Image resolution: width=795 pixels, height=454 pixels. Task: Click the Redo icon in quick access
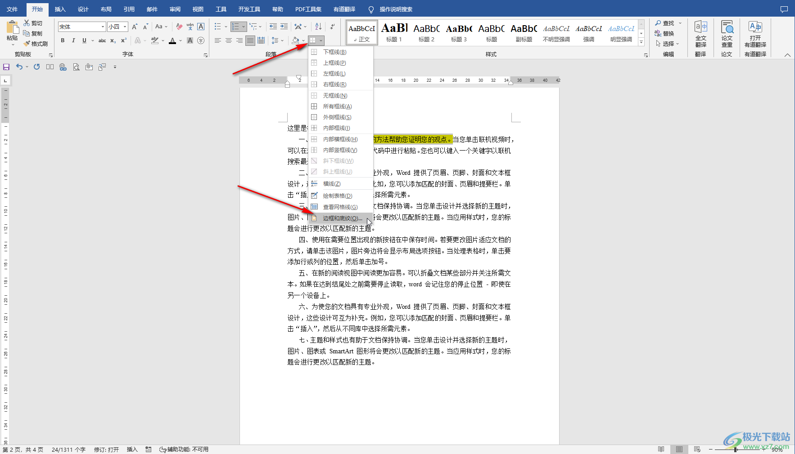pos(36,67)
